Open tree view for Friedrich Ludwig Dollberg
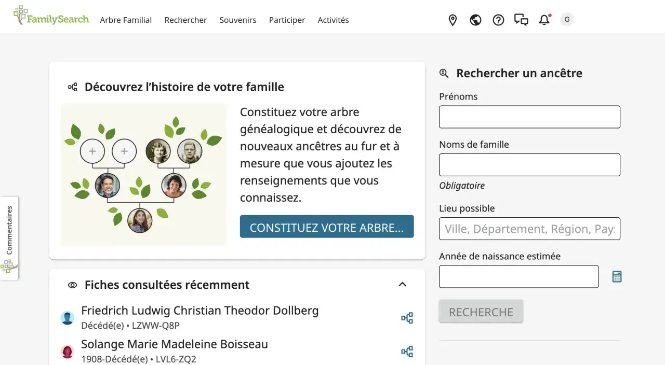The width and height of the screenshot is (665, 365). click(x=407, y=318)
